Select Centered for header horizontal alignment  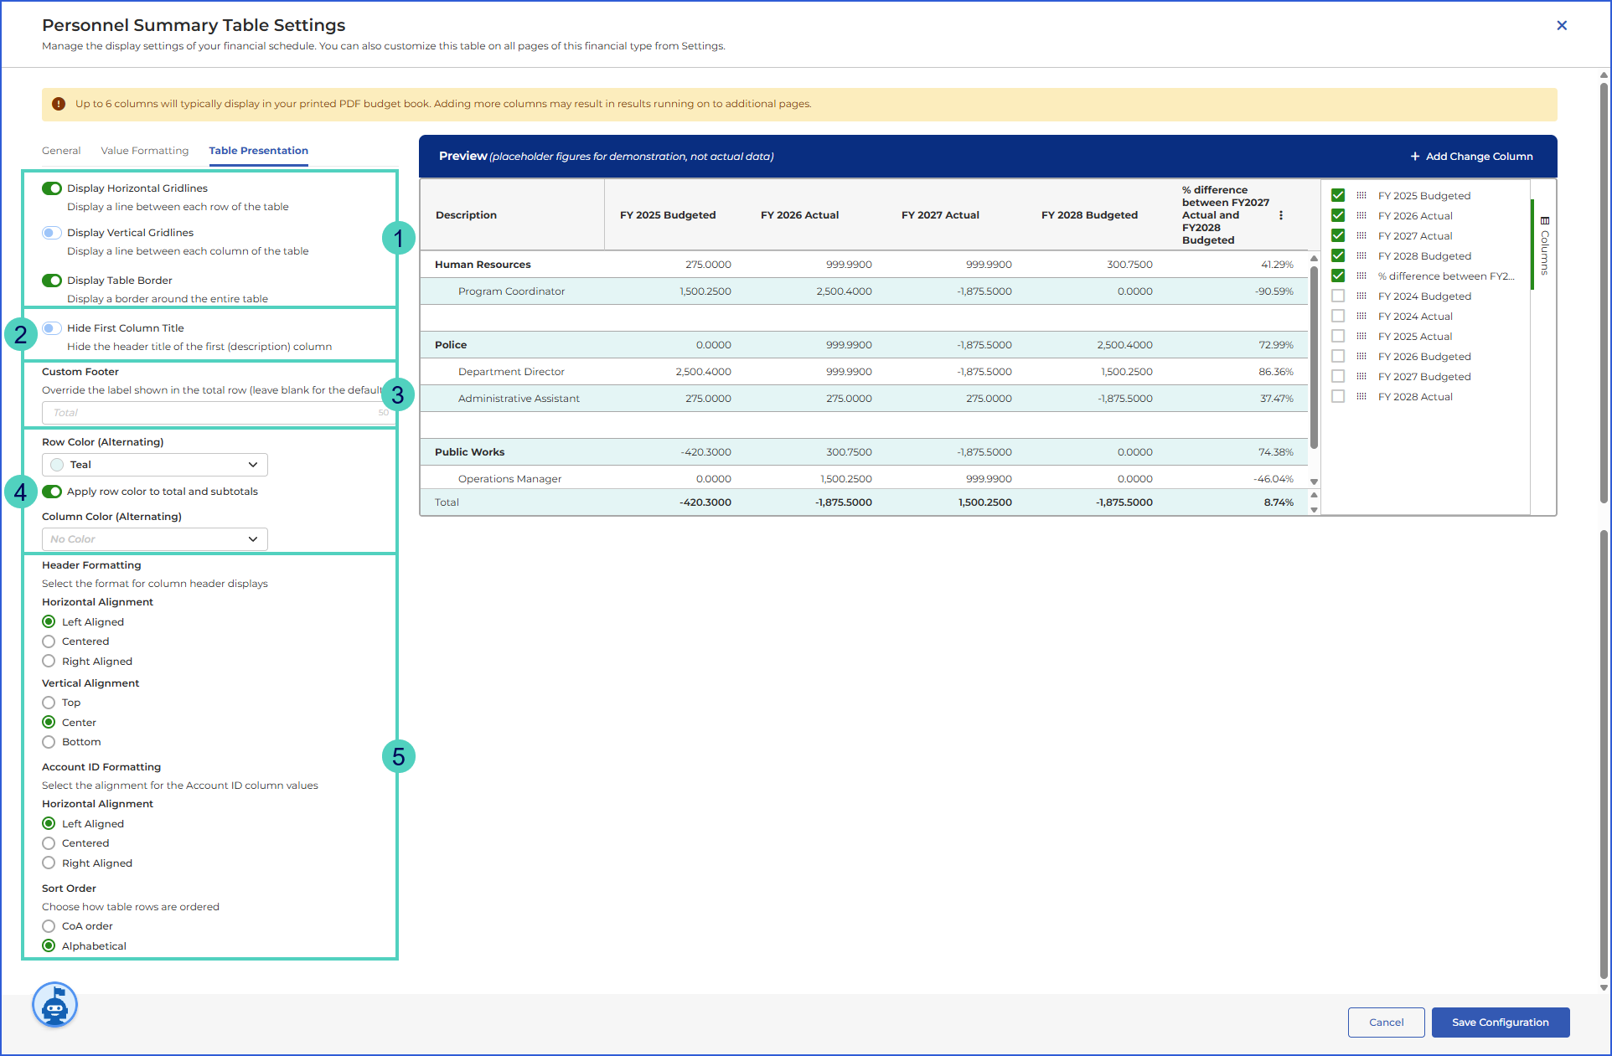pos(49,641)
